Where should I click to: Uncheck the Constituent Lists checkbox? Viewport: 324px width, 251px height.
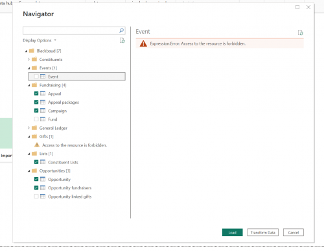pyautogui.click(x=36, y=162)
